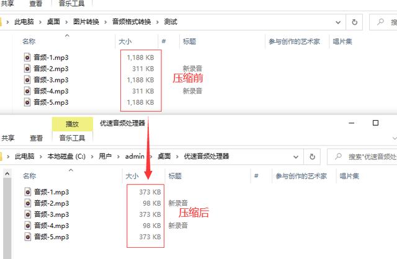This screenshot has height=259, width=397.
Task: Select 音频-1.mp3 file icon in upper window
Action: point(27,58)
